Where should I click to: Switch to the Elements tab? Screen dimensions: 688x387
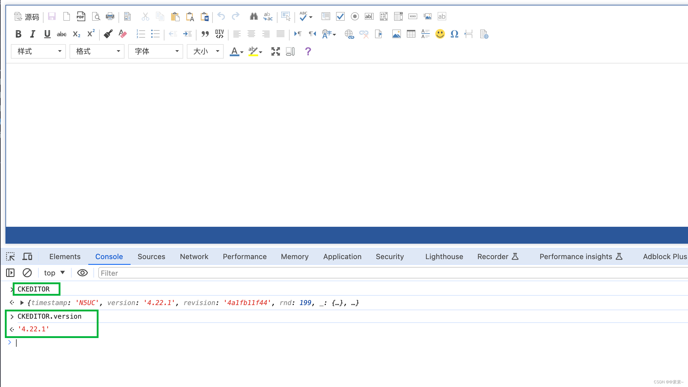pyautogui.click(x=65, y=257)
